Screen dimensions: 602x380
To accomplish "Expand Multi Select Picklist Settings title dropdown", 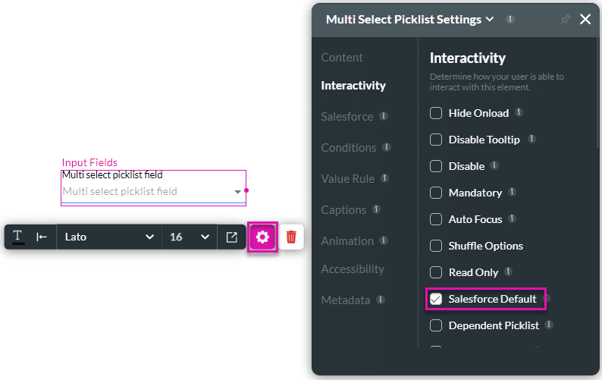I will [490, 20].
